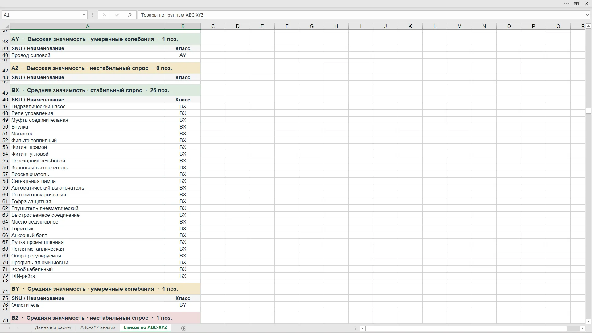Click previous sheet navigation arrow
This screenshot has width=592, height=333.
[x=9, y=328]
